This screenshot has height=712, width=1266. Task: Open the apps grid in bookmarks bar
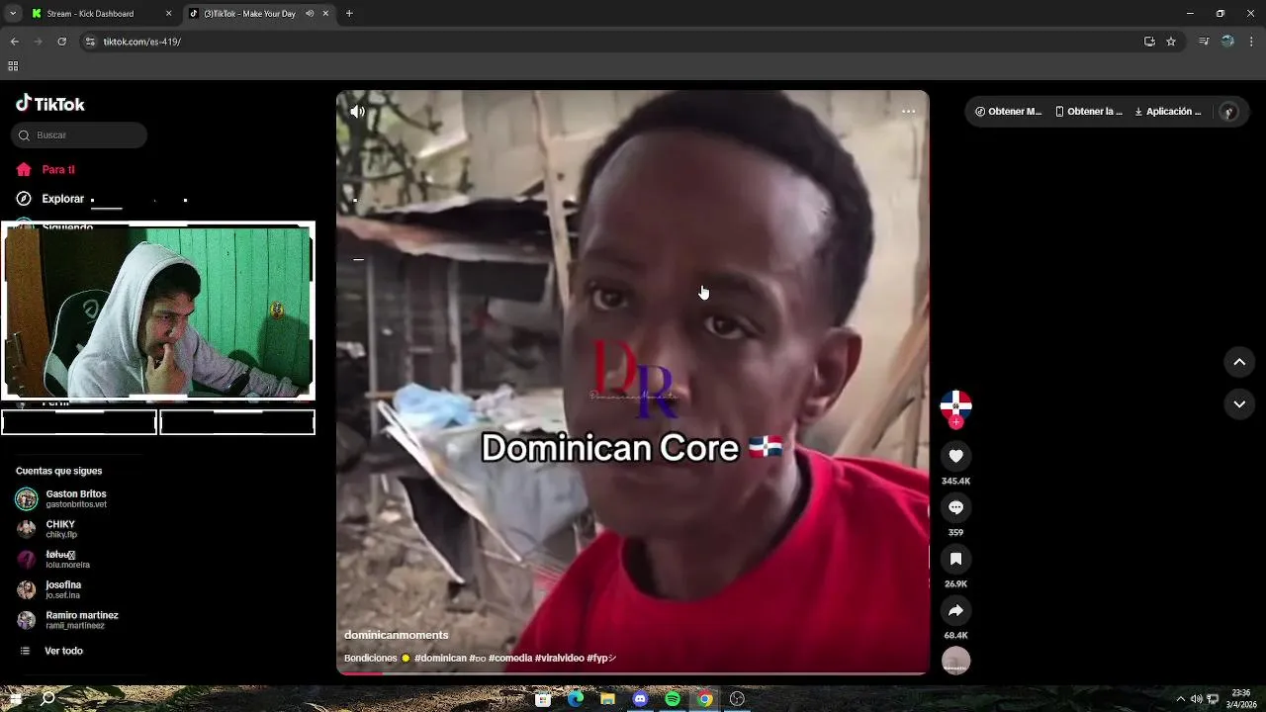pos(13,66)
